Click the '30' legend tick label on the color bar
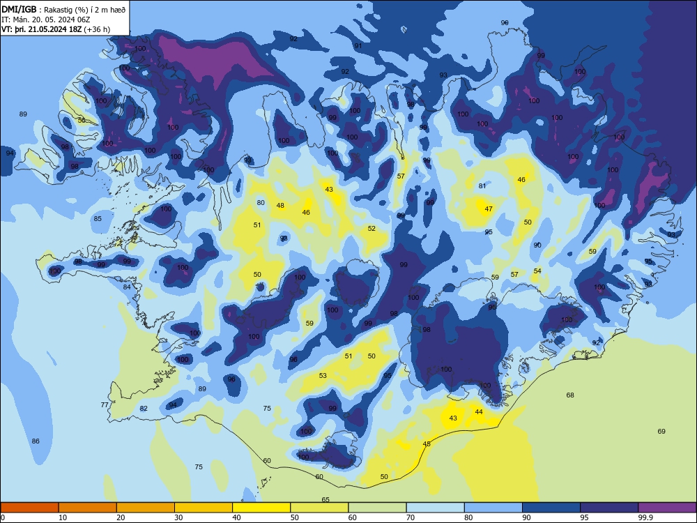This screenshot has width=697, height=523. (178, 517)
